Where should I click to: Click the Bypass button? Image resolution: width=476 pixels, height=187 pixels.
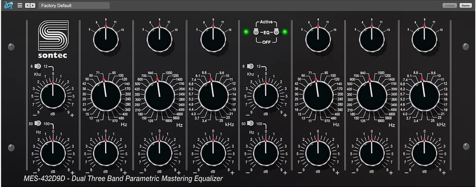click(465, 6)
